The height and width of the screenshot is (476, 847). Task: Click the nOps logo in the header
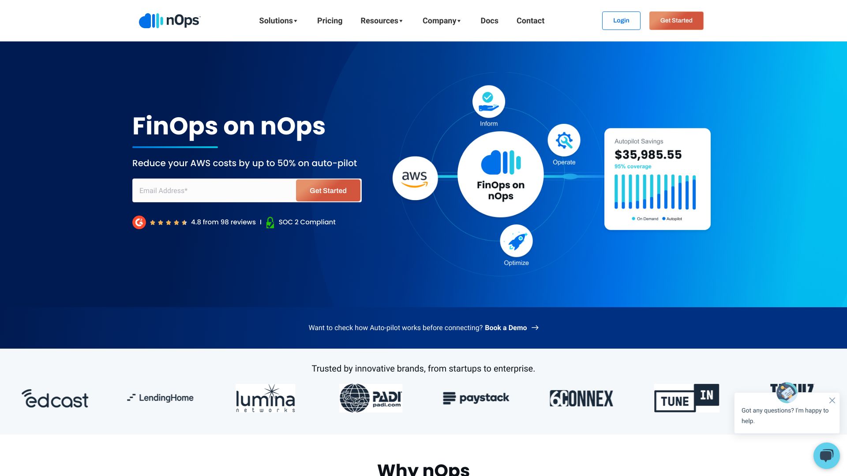pos(169,20)
